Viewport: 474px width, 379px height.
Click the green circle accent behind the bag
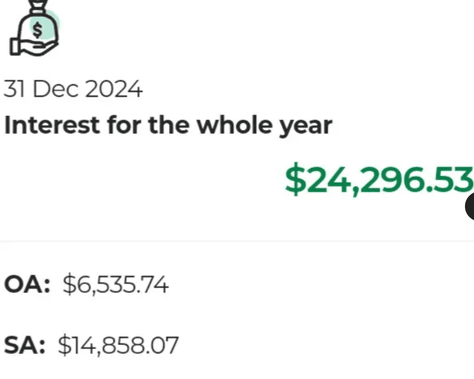point(45,25)
